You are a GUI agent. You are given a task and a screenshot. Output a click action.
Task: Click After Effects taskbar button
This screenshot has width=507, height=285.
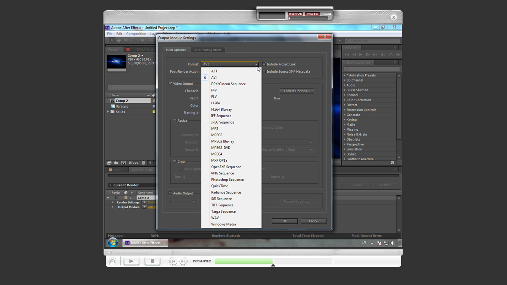coord(146,243)
